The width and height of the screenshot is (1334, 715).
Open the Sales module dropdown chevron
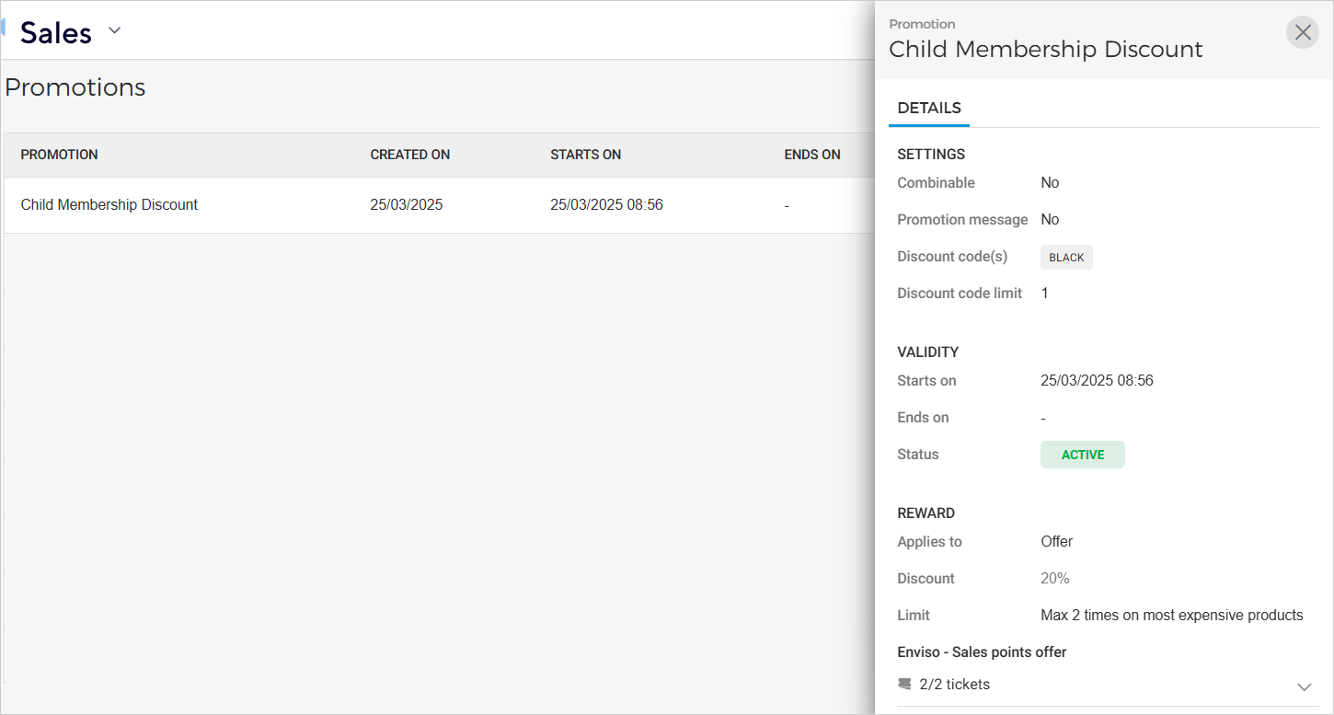[x=114, y=30]
